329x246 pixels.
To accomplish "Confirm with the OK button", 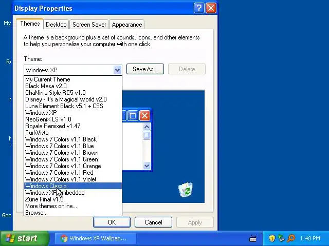I will 112,222.
